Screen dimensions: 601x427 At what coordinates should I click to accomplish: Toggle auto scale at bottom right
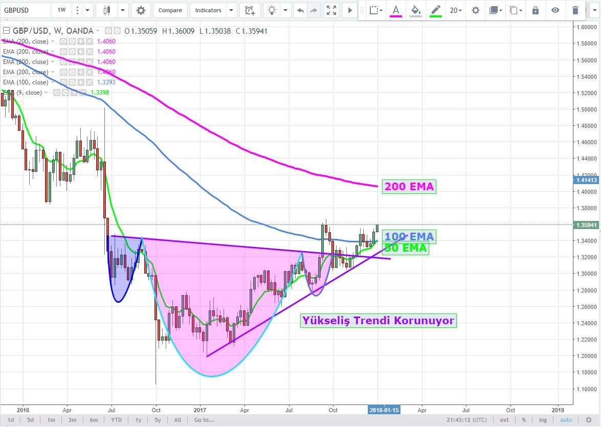(566, 420)
